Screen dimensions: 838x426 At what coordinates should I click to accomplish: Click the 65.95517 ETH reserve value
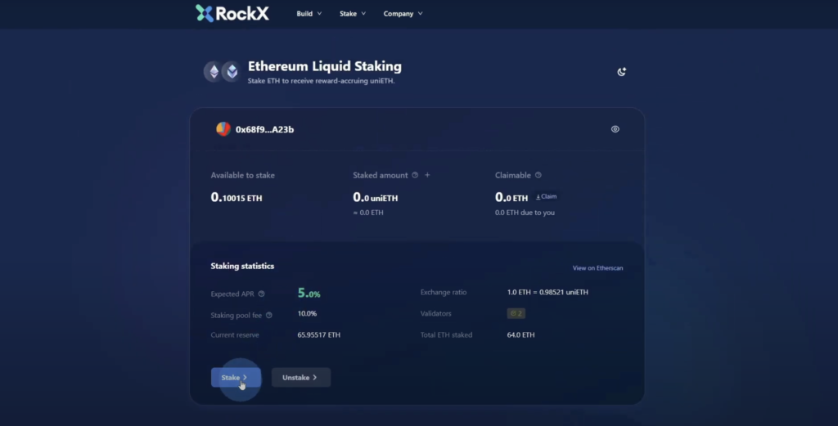[x=318, y=334]
